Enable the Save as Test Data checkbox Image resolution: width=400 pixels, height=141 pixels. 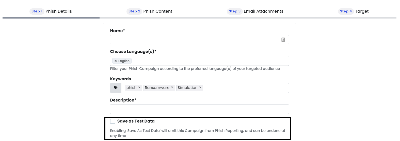point(113,121)
